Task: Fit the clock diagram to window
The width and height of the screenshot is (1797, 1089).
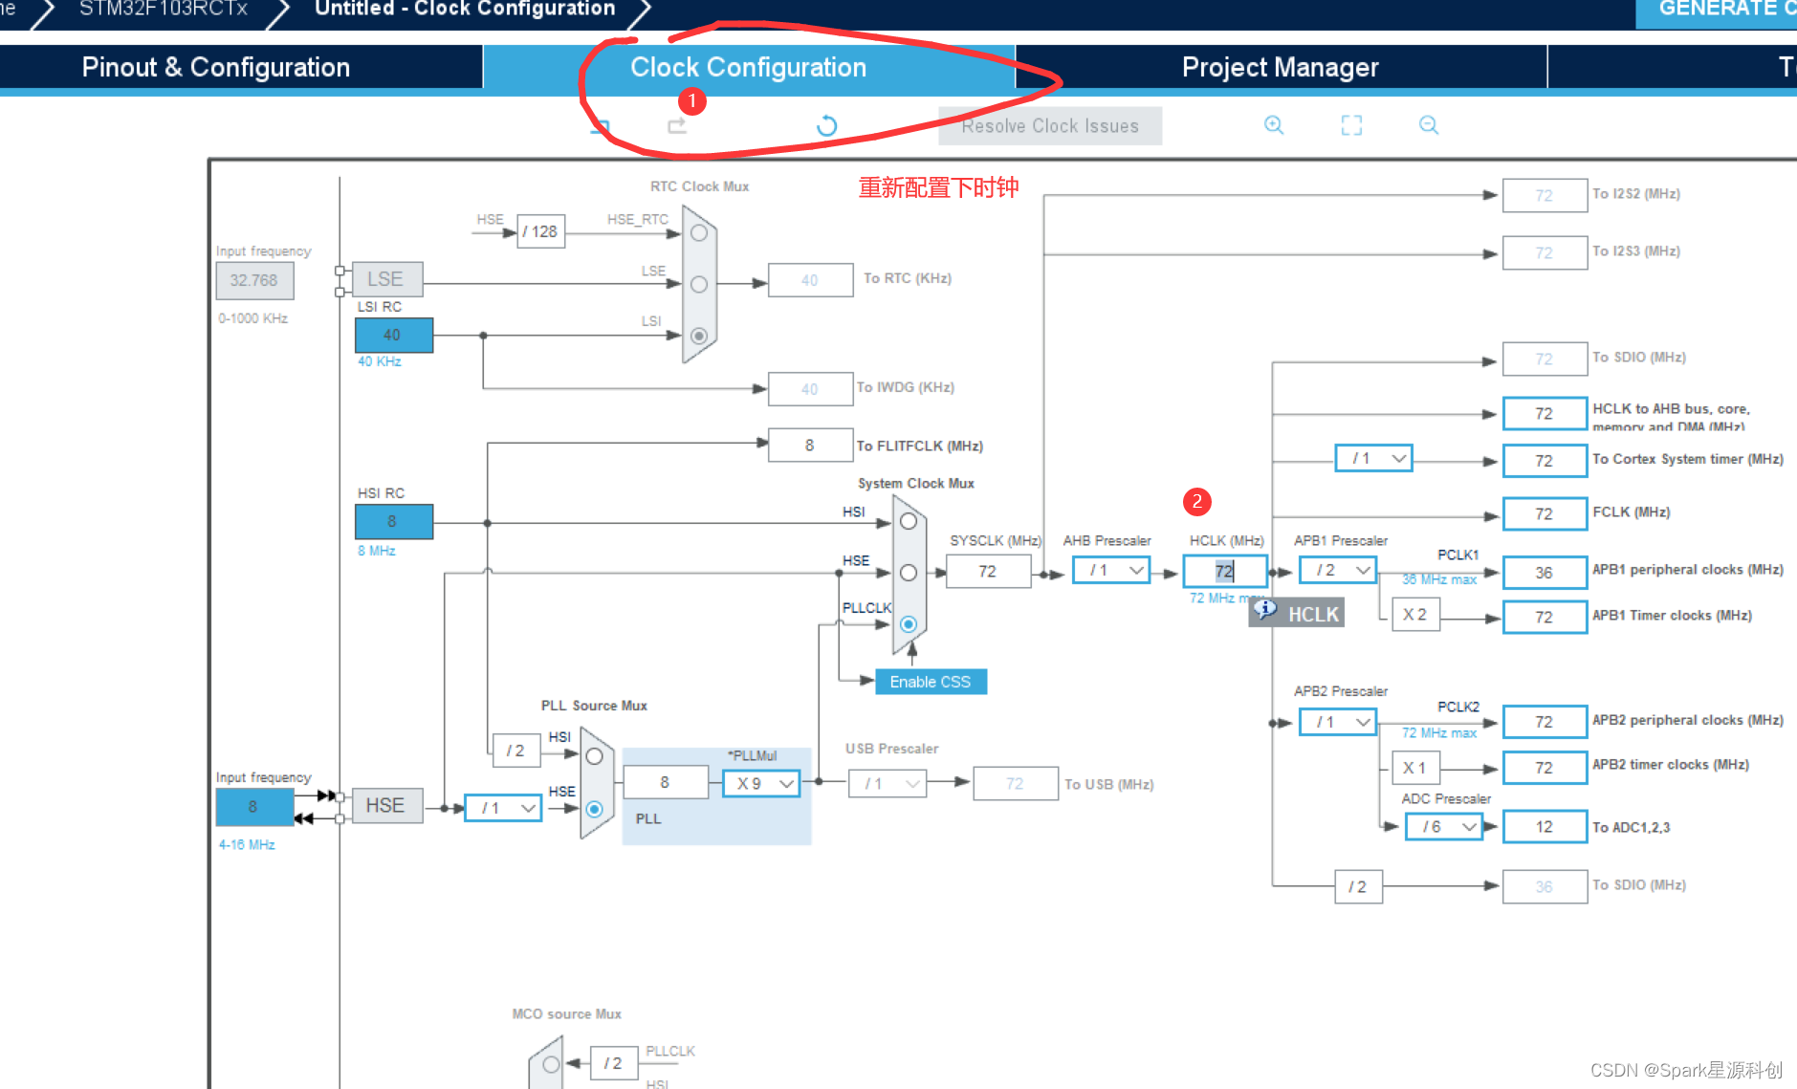Action: coord(1350,124)
